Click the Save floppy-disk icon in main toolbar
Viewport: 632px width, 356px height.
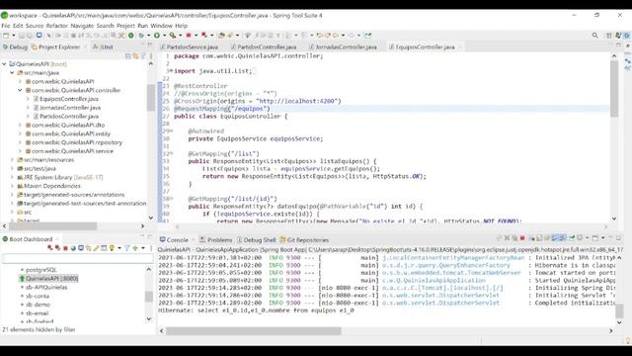click(x=22, y=36)
